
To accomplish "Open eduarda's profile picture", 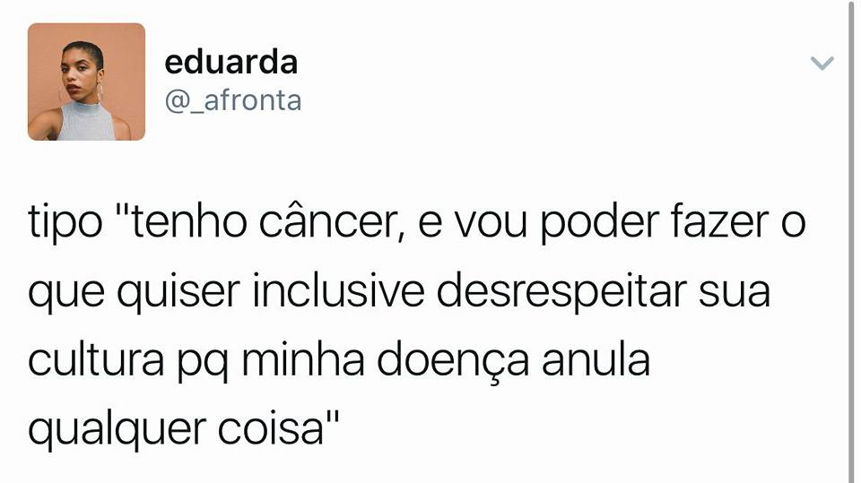I will [x=86, y=82].
